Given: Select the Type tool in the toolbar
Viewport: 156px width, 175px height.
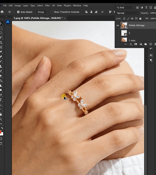Looking at the screenshot, I should pyautogui.click(x=1, y=100).
